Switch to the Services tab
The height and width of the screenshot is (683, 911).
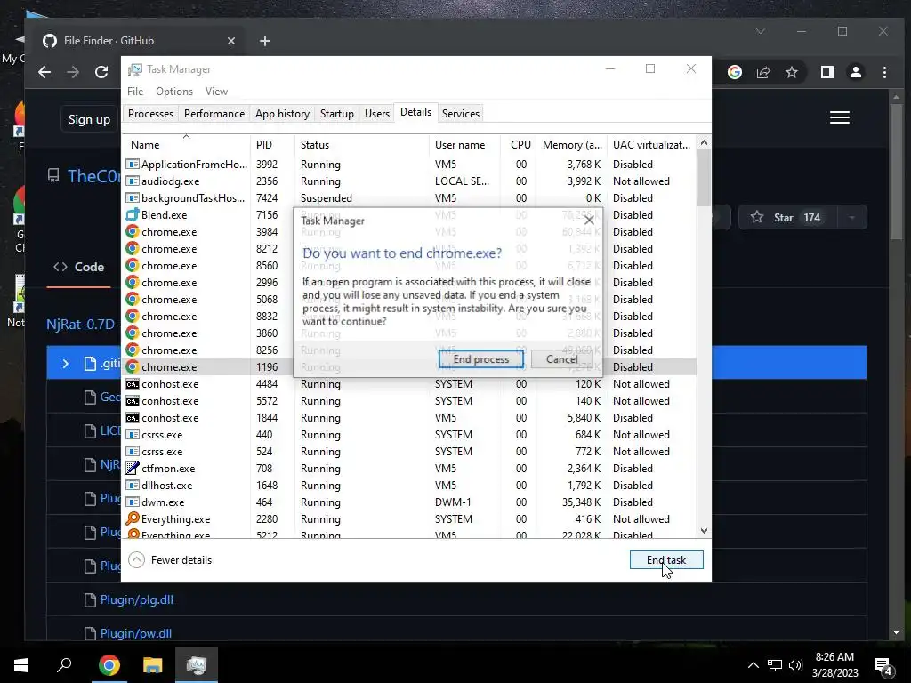(x=461, y=113)
